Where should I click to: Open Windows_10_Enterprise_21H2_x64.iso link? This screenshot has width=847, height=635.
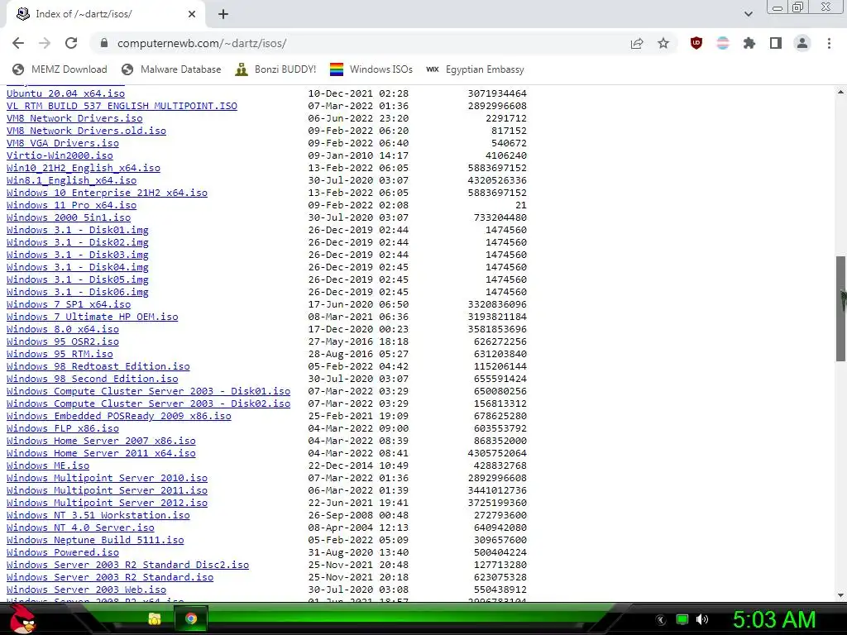[107, 193]
